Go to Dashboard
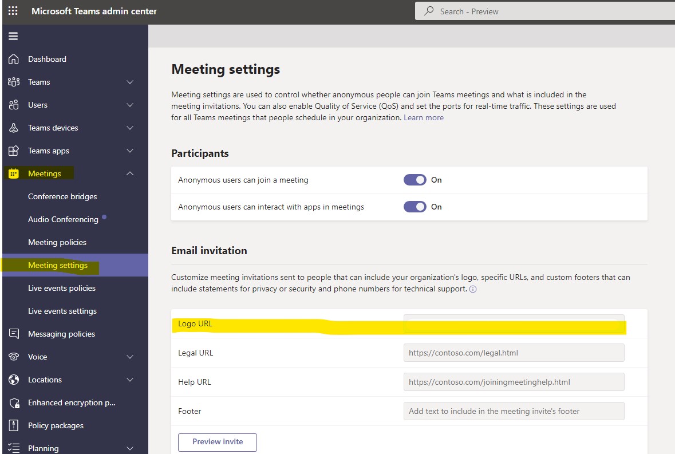 47,59
